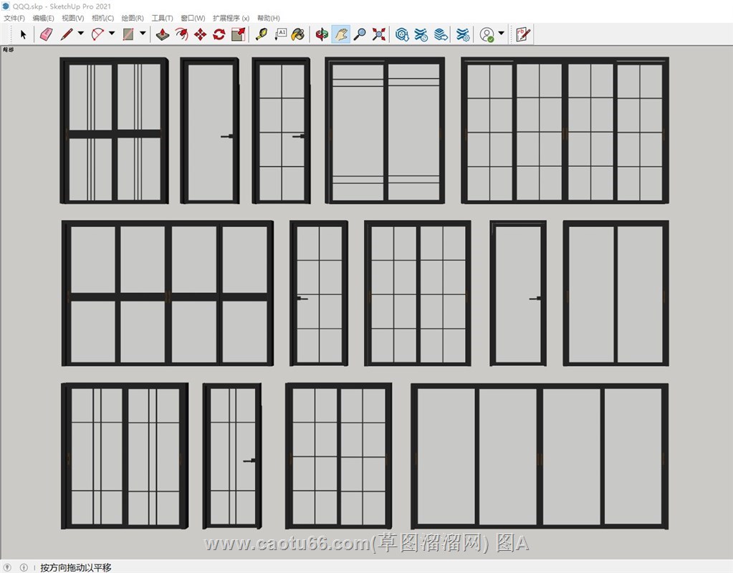Select the Rectangle shape tool
The image size is (733, 573).
[x=128, y=34]
